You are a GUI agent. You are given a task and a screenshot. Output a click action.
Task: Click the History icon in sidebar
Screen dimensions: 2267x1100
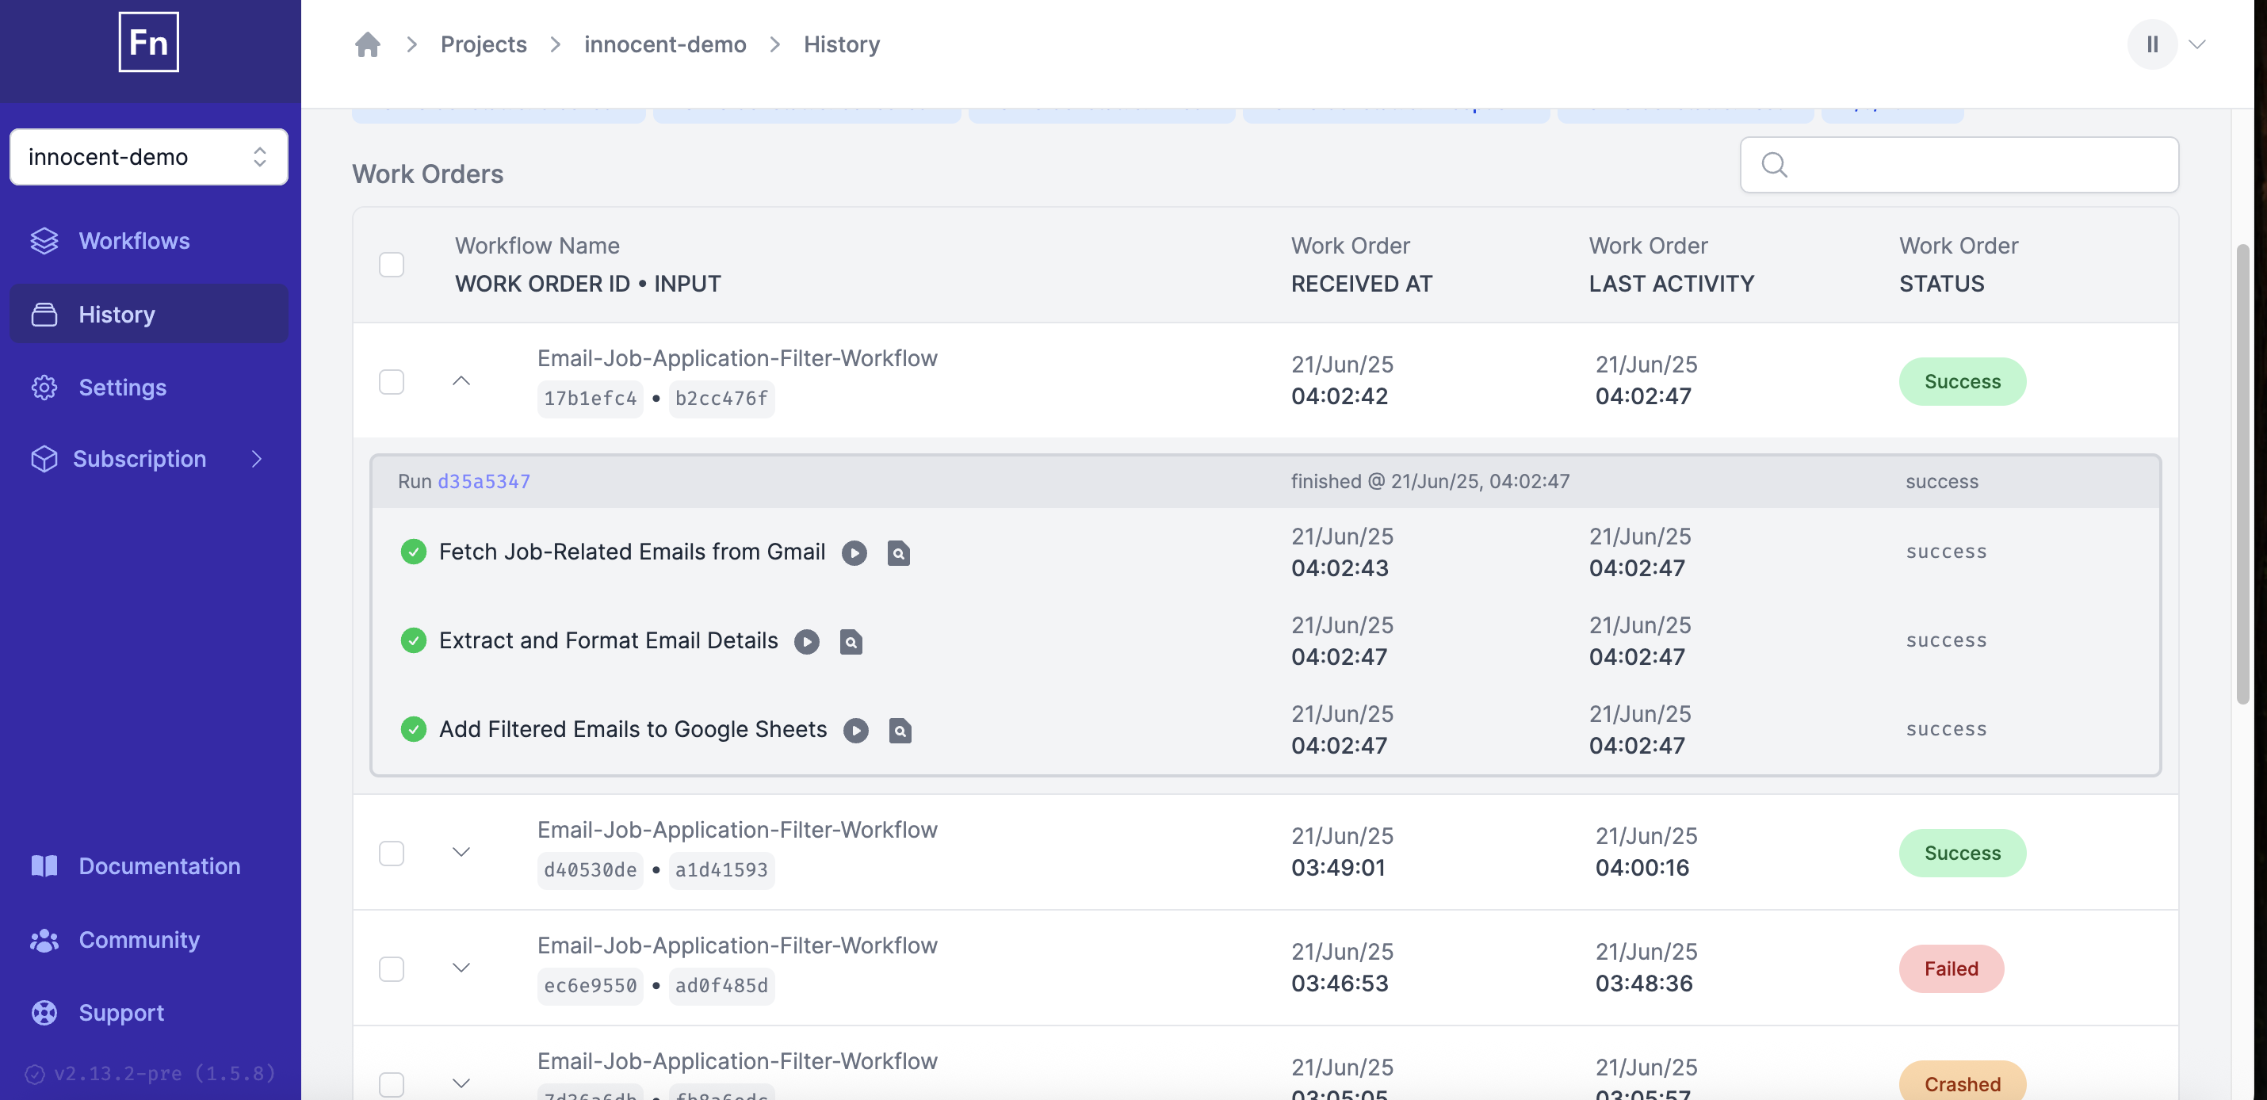(44, 314)
